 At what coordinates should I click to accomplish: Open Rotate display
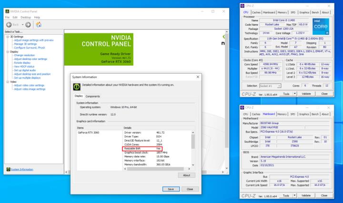pos(22,63)
